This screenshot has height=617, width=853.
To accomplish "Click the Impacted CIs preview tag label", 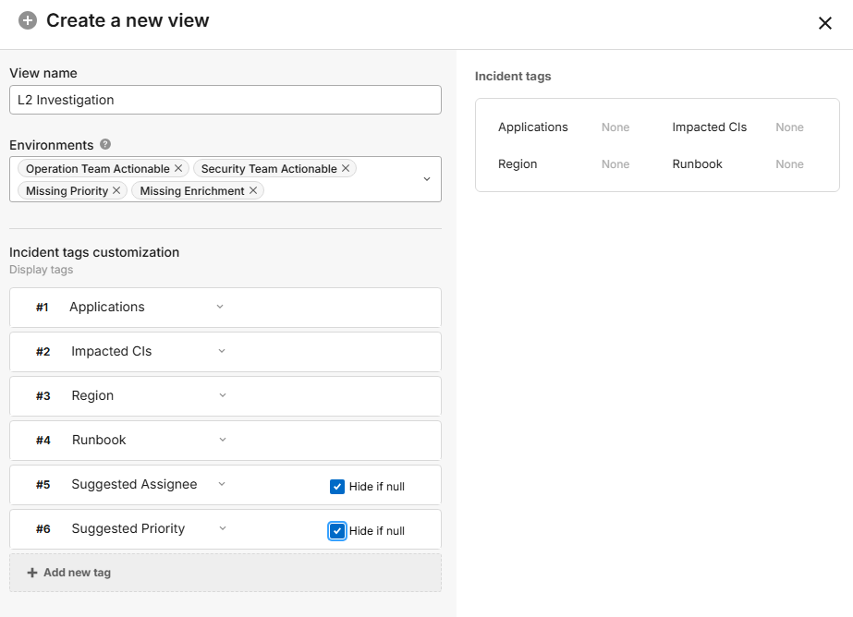I will [709, 127].
